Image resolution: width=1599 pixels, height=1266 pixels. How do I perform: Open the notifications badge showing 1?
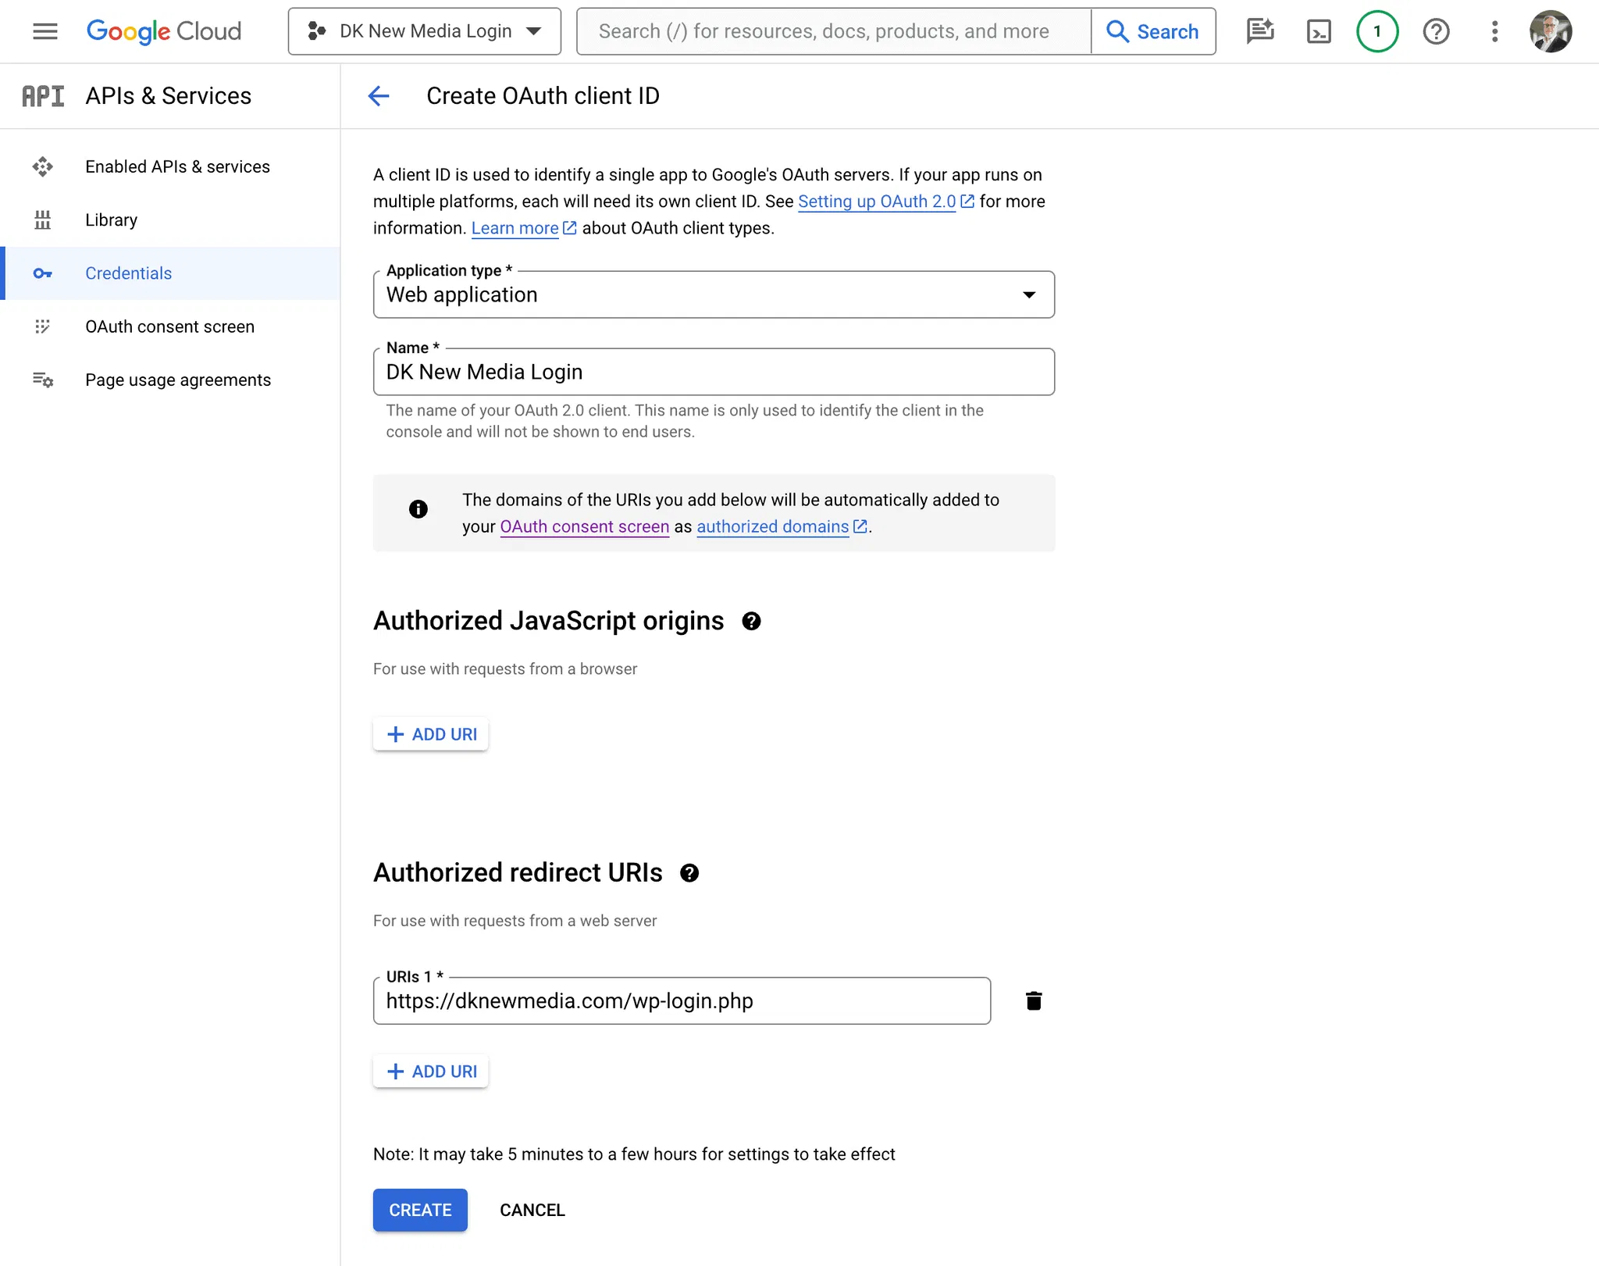[x=1377, y=31]
